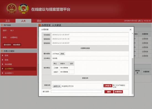Click the red 退回 button
Viewport: 152px width, 109px height.
coord(109,92)
